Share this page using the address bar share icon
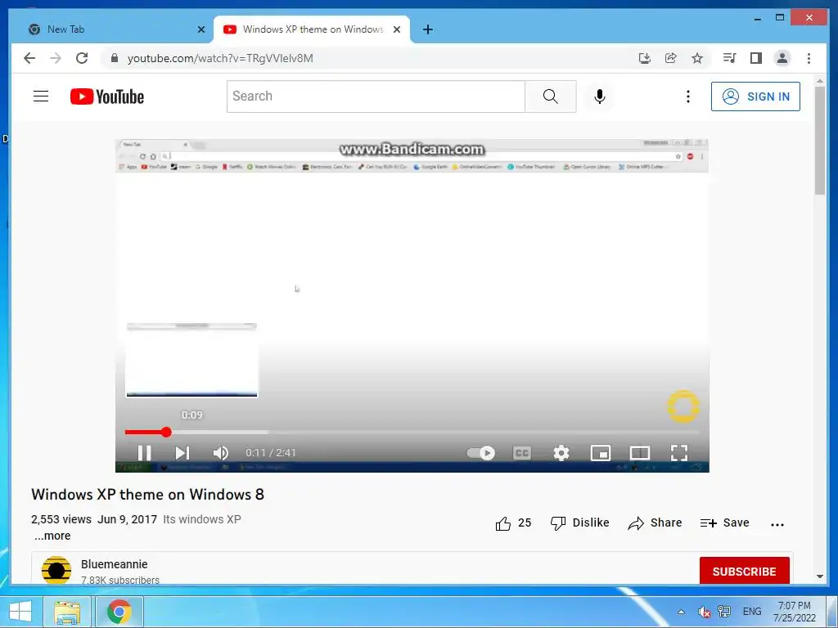Screen dimensions: 838x628 click(671, 58)
